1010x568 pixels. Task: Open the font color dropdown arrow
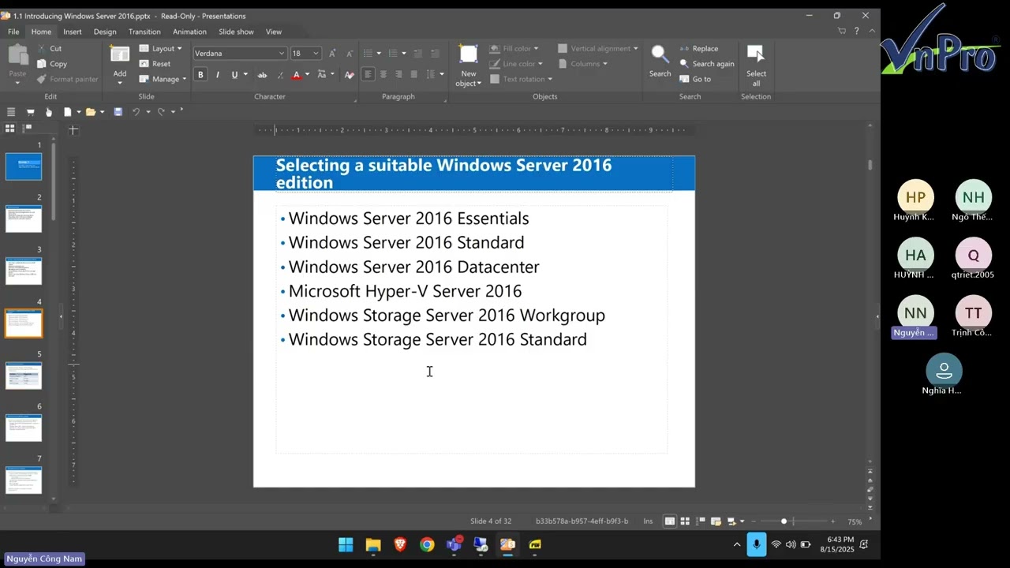(x=306, y=75)
